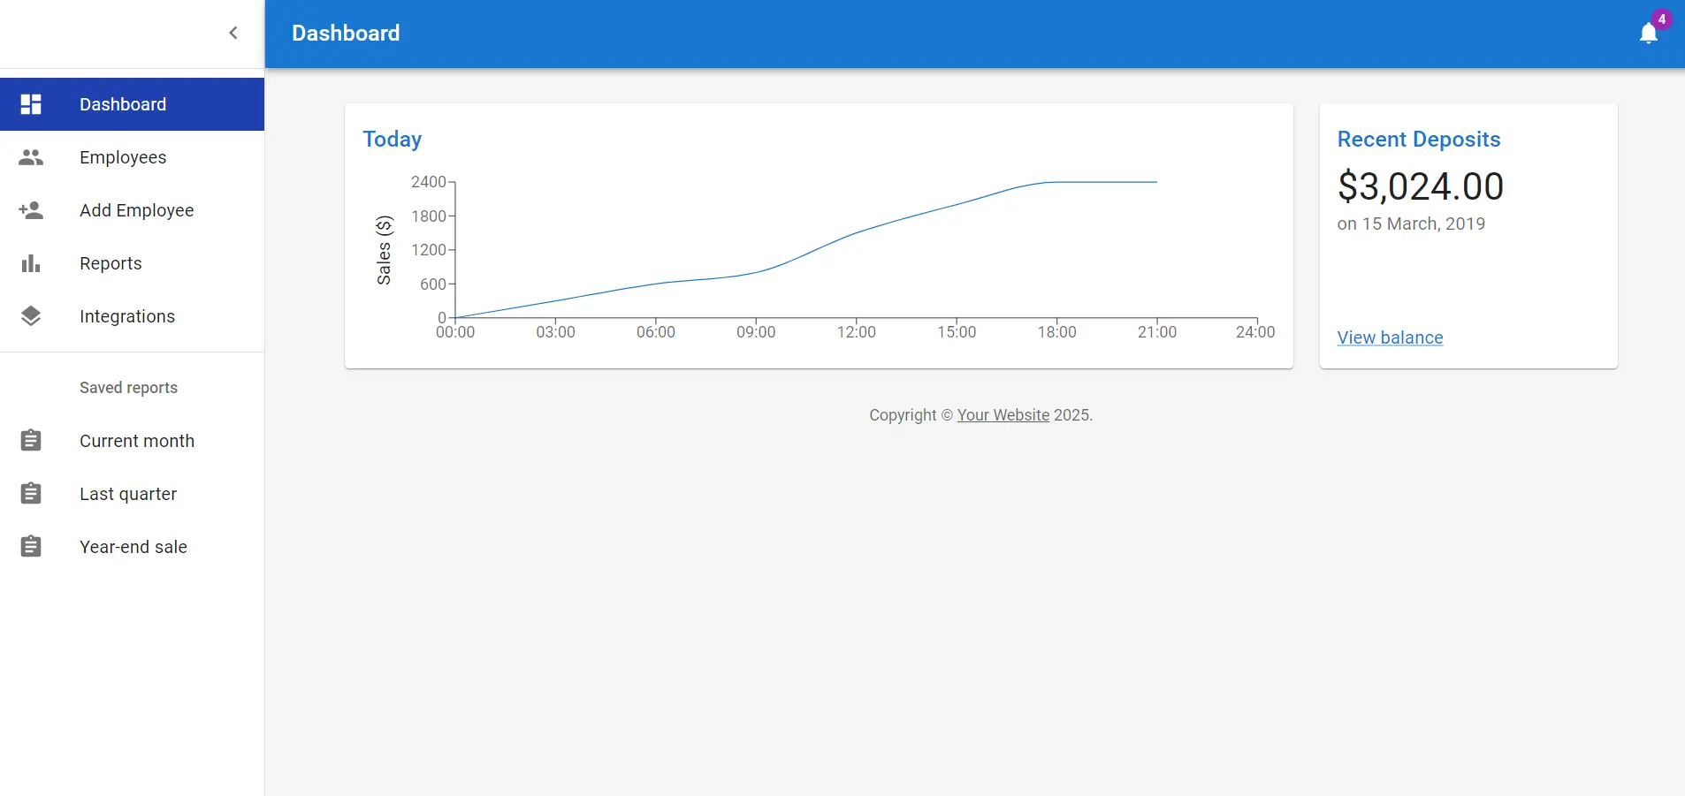Click the Saved reports subheader
The image size is (1685, 796).
click(128, 388)
